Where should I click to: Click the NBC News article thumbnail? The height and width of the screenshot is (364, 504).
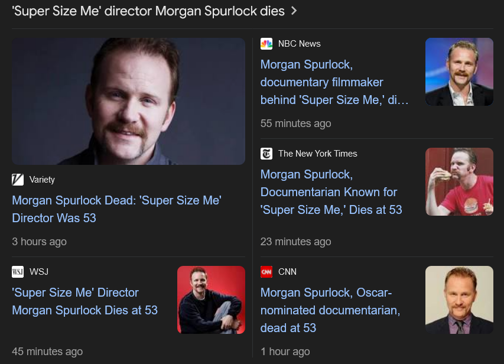(x=459, y=71)
